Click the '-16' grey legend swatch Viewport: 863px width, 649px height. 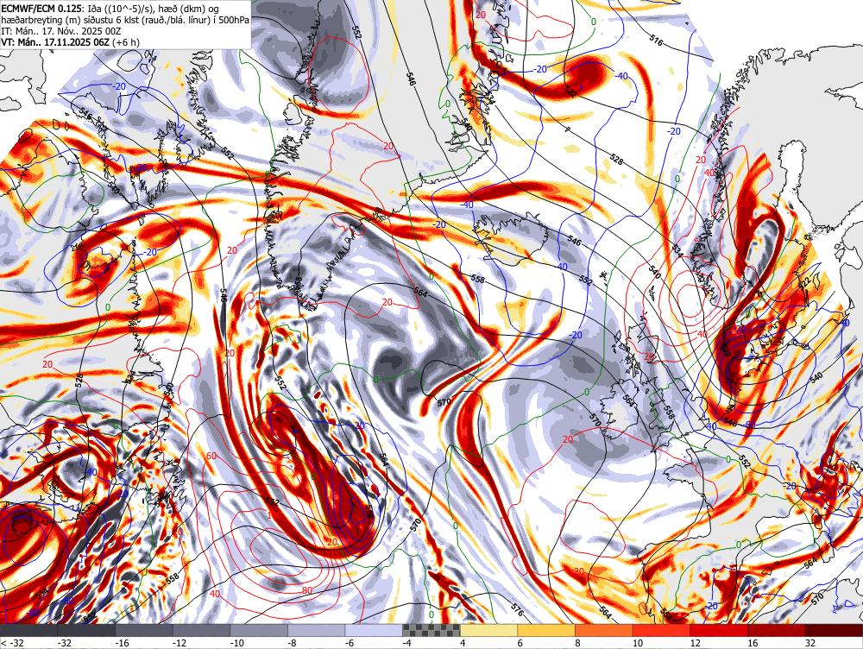pyautogui.click(x=143, y=630)
